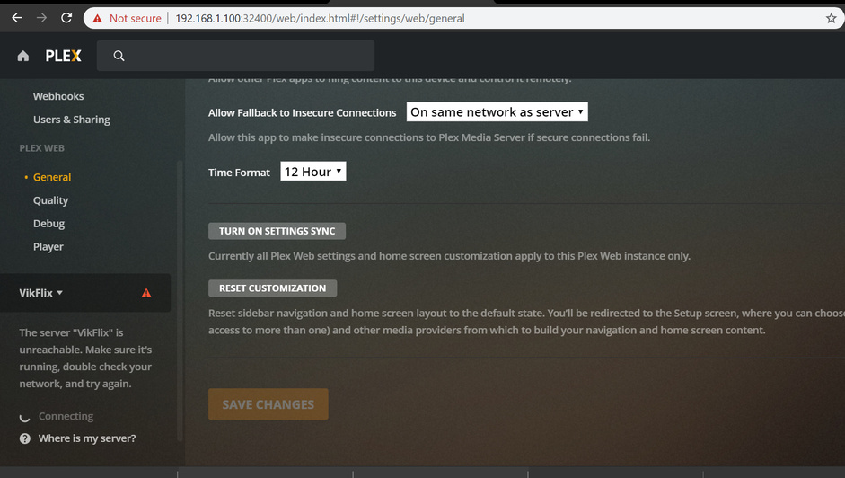Open the Where is my server? link
This screenshot has height=478, width=845.
click(x=87, y=438)
